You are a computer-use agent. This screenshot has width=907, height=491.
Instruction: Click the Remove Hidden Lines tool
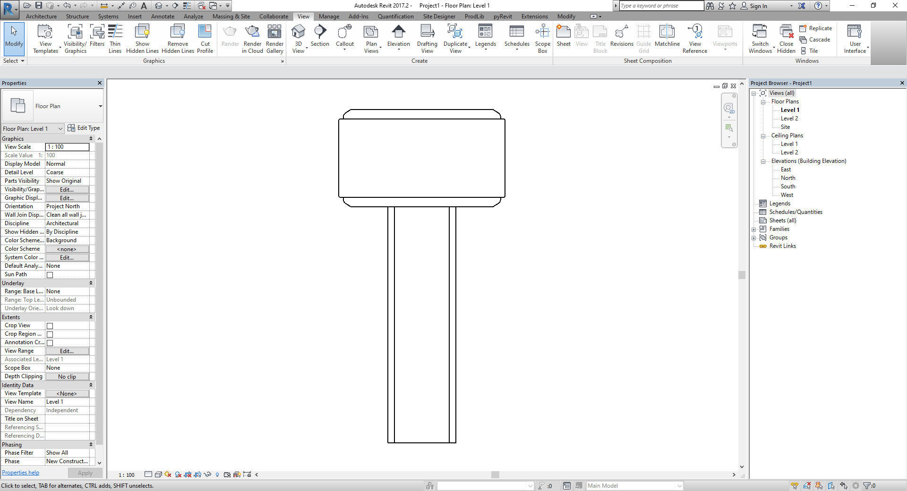click(x=178, y=38)
